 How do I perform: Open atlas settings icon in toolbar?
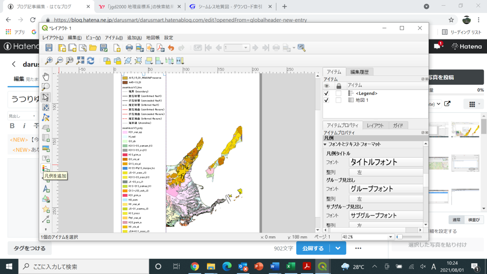pos(301,48)
